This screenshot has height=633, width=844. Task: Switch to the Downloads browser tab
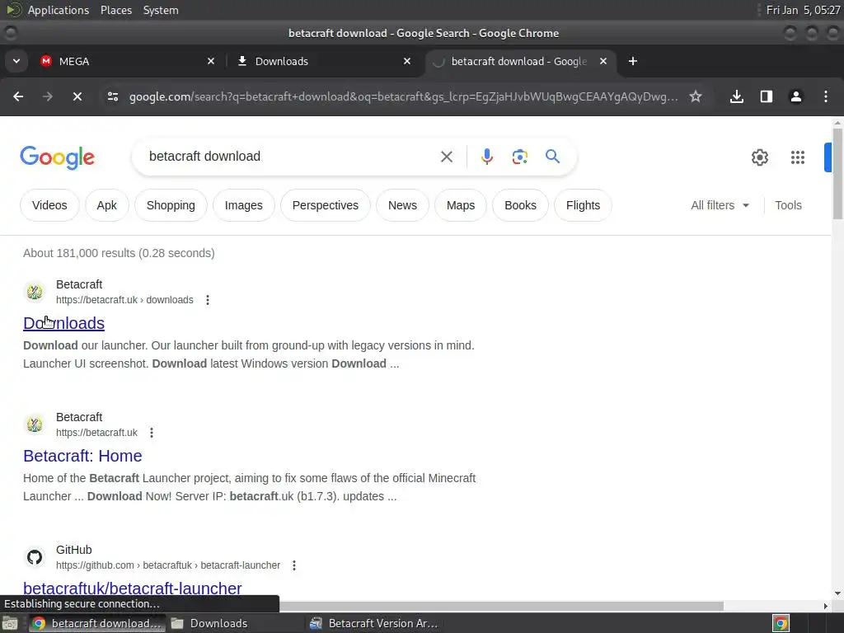323,61
